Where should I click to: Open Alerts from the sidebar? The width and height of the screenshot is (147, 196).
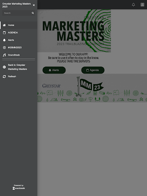click(19, 40)
